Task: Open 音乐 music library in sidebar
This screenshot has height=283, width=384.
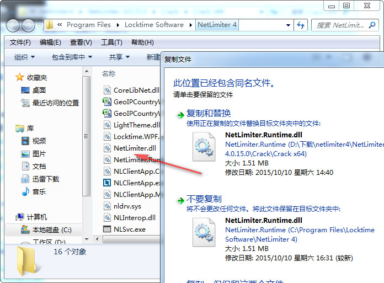Action: click(34, 191)
